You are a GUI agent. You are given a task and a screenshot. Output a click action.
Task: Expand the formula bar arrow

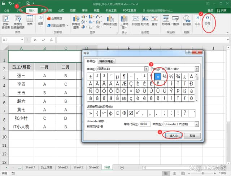228,40
